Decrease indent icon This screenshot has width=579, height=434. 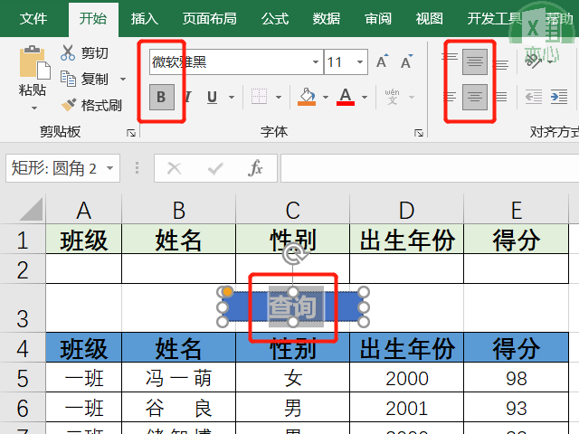point(534,97)
